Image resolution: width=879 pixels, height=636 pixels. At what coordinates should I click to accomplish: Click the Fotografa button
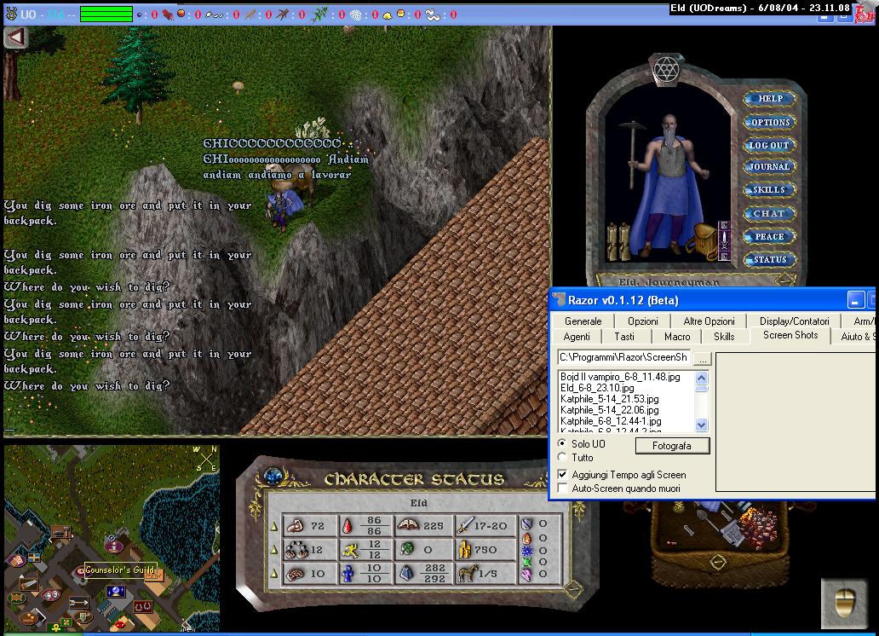[672, 446]
